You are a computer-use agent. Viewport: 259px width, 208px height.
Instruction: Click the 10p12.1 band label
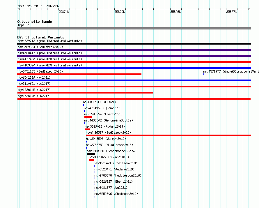pyautogui.click(x=24, y=25)
